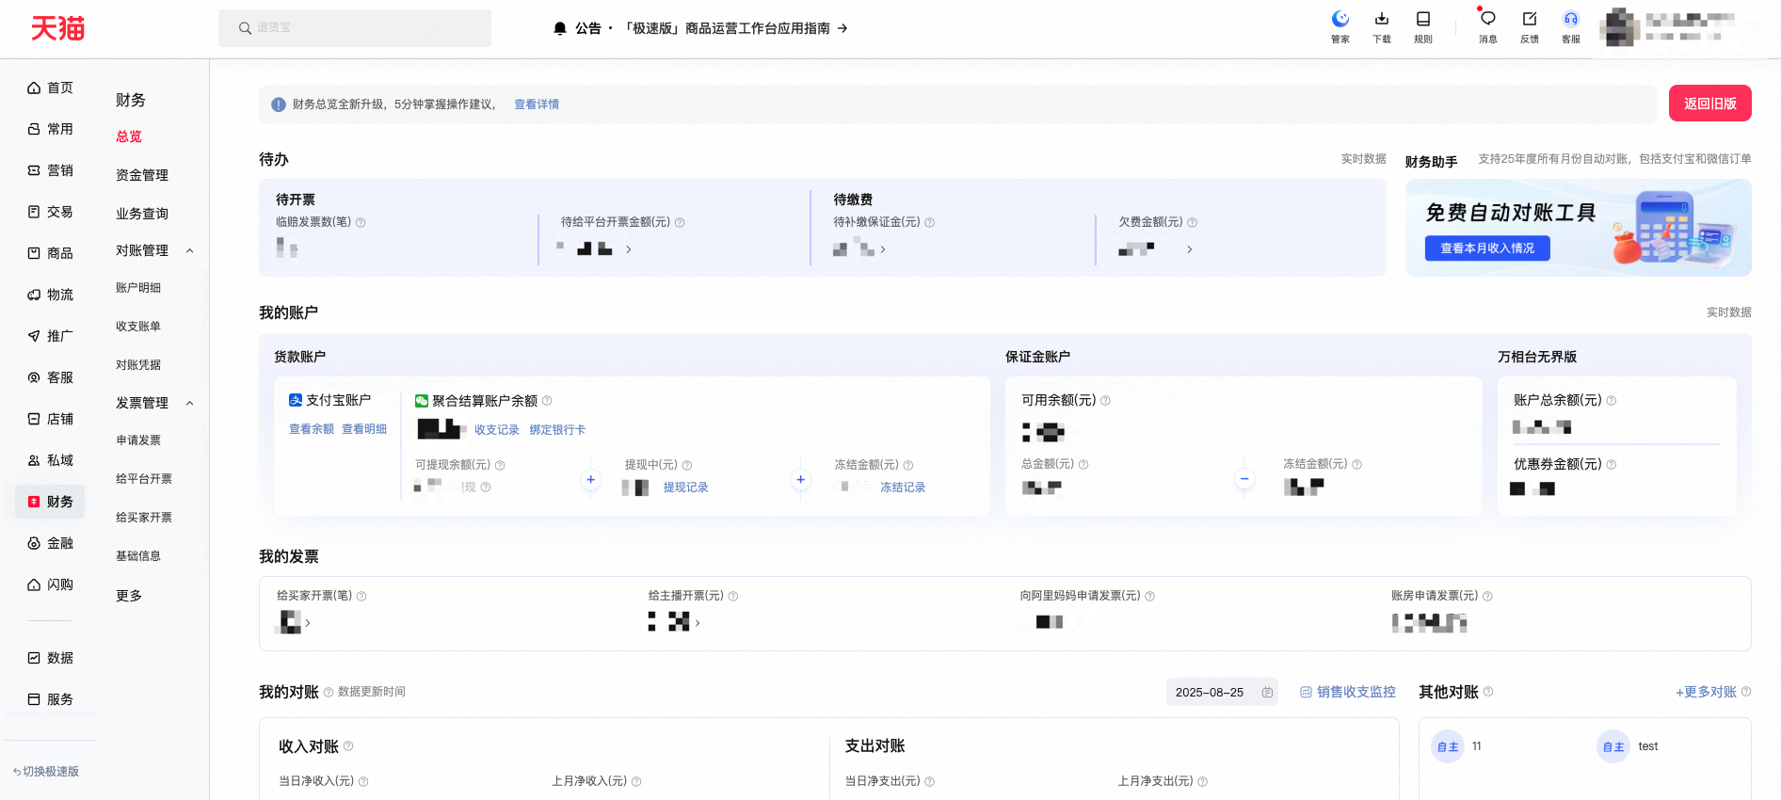Open the 提现记录 link
Image resolution: width=1781 pixels, height=800 pixels.
point(685,488)
